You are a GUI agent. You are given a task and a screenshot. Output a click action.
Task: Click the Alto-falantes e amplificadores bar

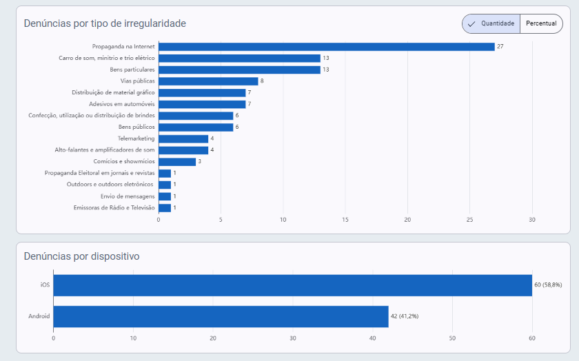(183, 150)
